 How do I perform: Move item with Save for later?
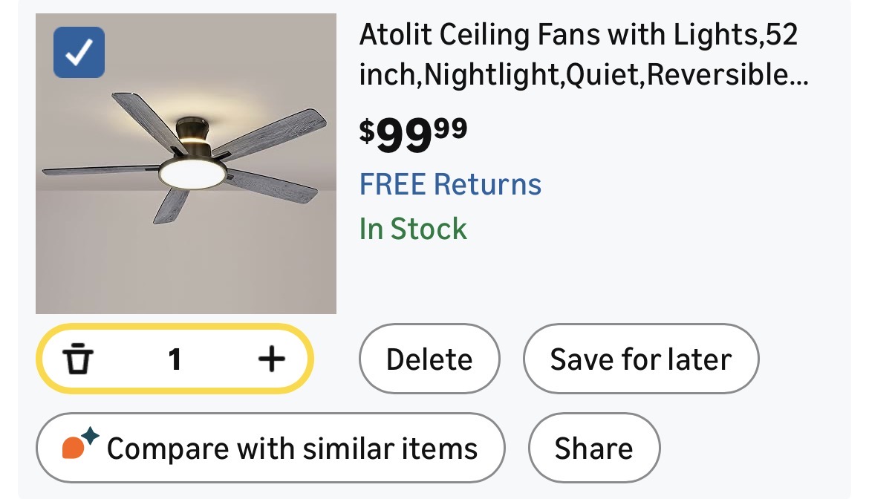640,360
